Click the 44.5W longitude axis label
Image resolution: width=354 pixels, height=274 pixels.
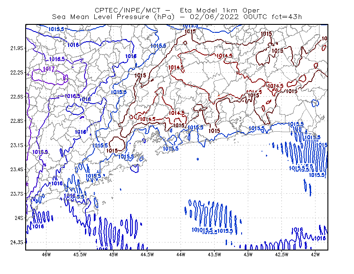(147, 254)
